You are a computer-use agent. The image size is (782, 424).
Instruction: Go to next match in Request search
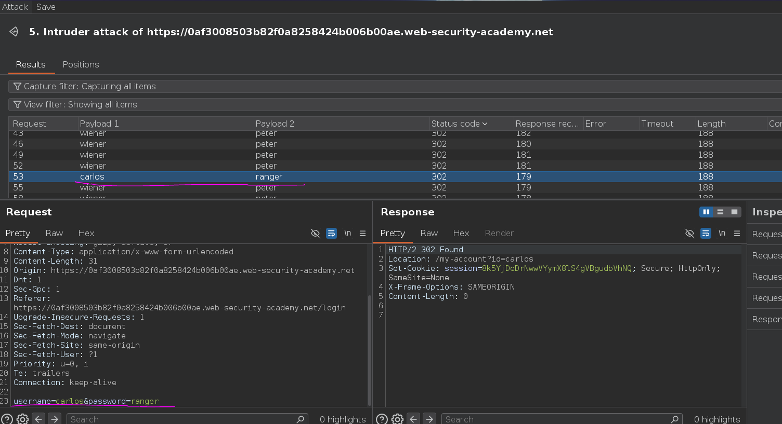[55, 419]
